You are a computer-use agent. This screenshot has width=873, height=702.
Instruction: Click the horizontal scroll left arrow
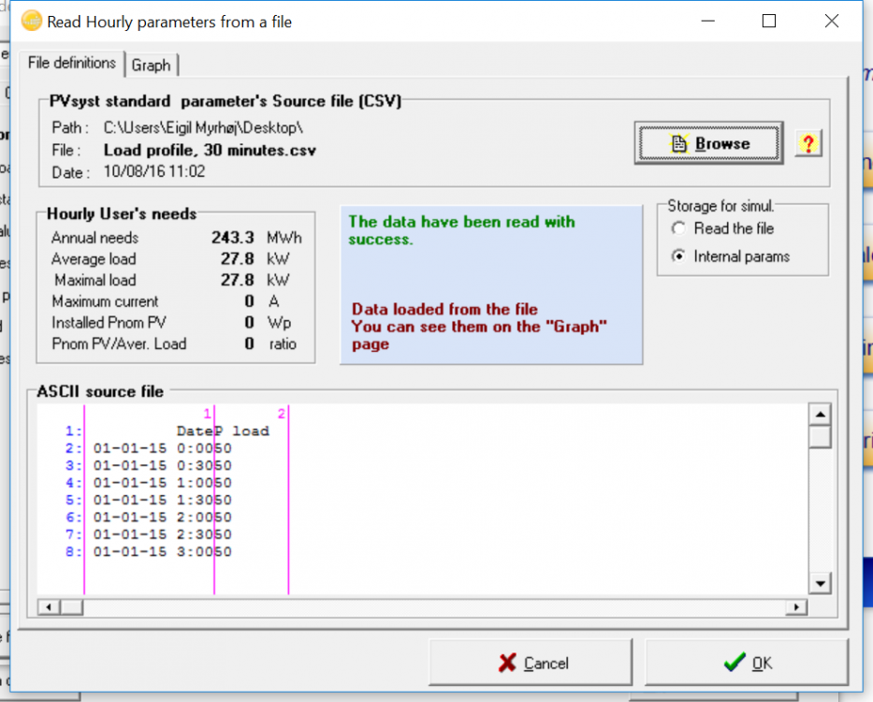[45, 607]
